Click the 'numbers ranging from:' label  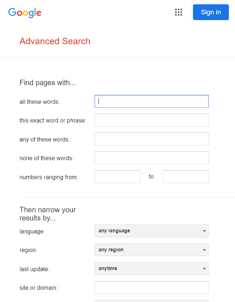[x=49, y=177]
